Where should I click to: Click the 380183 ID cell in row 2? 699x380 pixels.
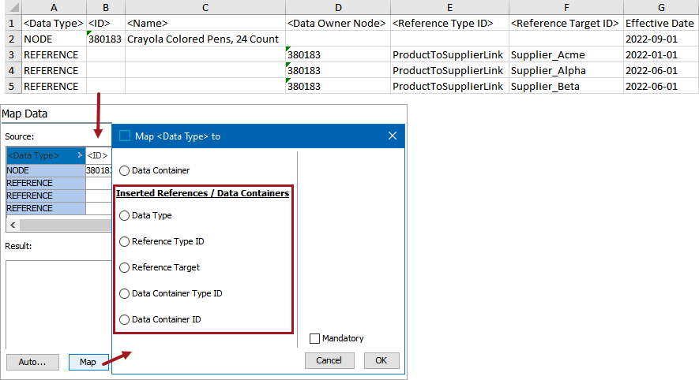[106, 39]
